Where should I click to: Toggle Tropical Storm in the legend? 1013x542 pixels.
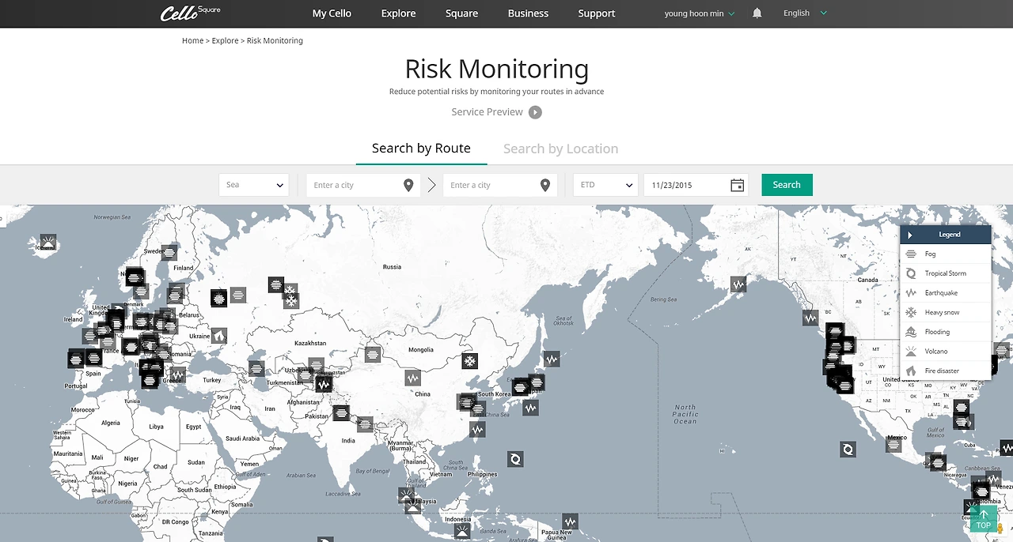coord(945,273)
